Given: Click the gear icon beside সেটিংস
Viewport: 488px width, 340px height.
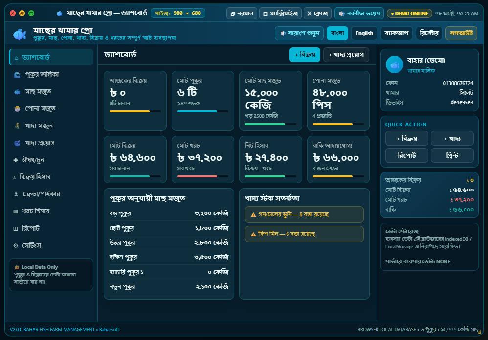Looking at the screenshot, I should (16, 246).
